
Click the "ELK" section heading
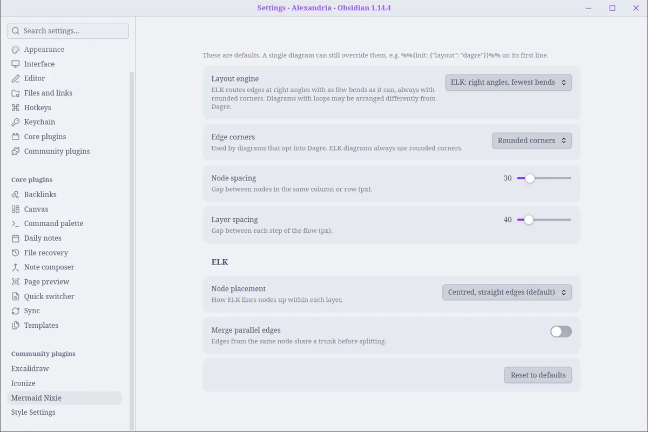[x=220, y=262]
